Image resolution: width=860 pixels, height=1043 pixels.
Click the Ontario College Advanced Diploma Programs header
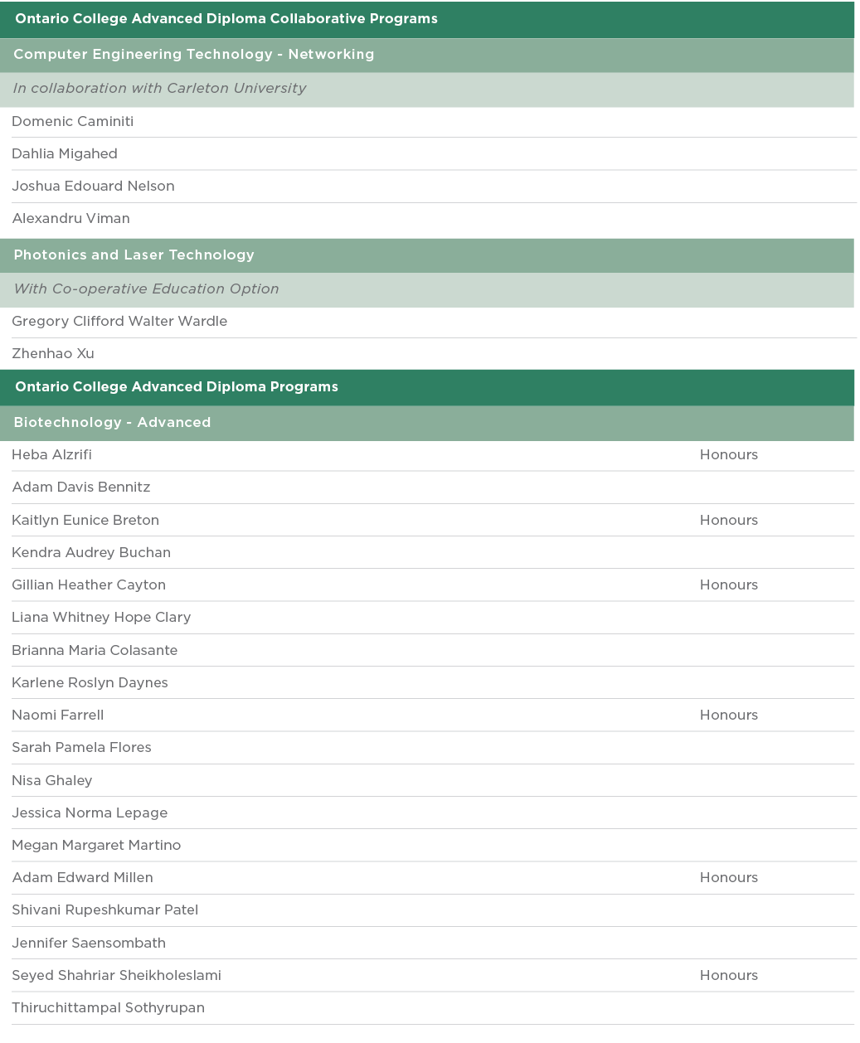coord(177,387)
